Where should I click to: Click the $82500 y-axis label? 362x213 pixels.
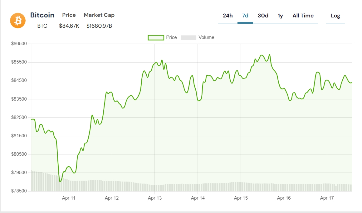[x=19, y=117]
